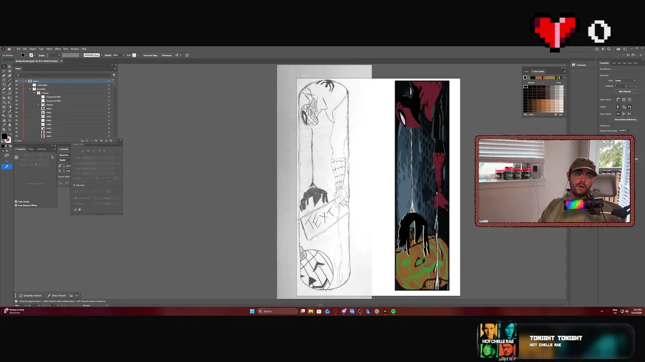The height and width of the screenshot is (362, 645).
Task: Select the Column Graph tool
Action: tap(4, 120)
